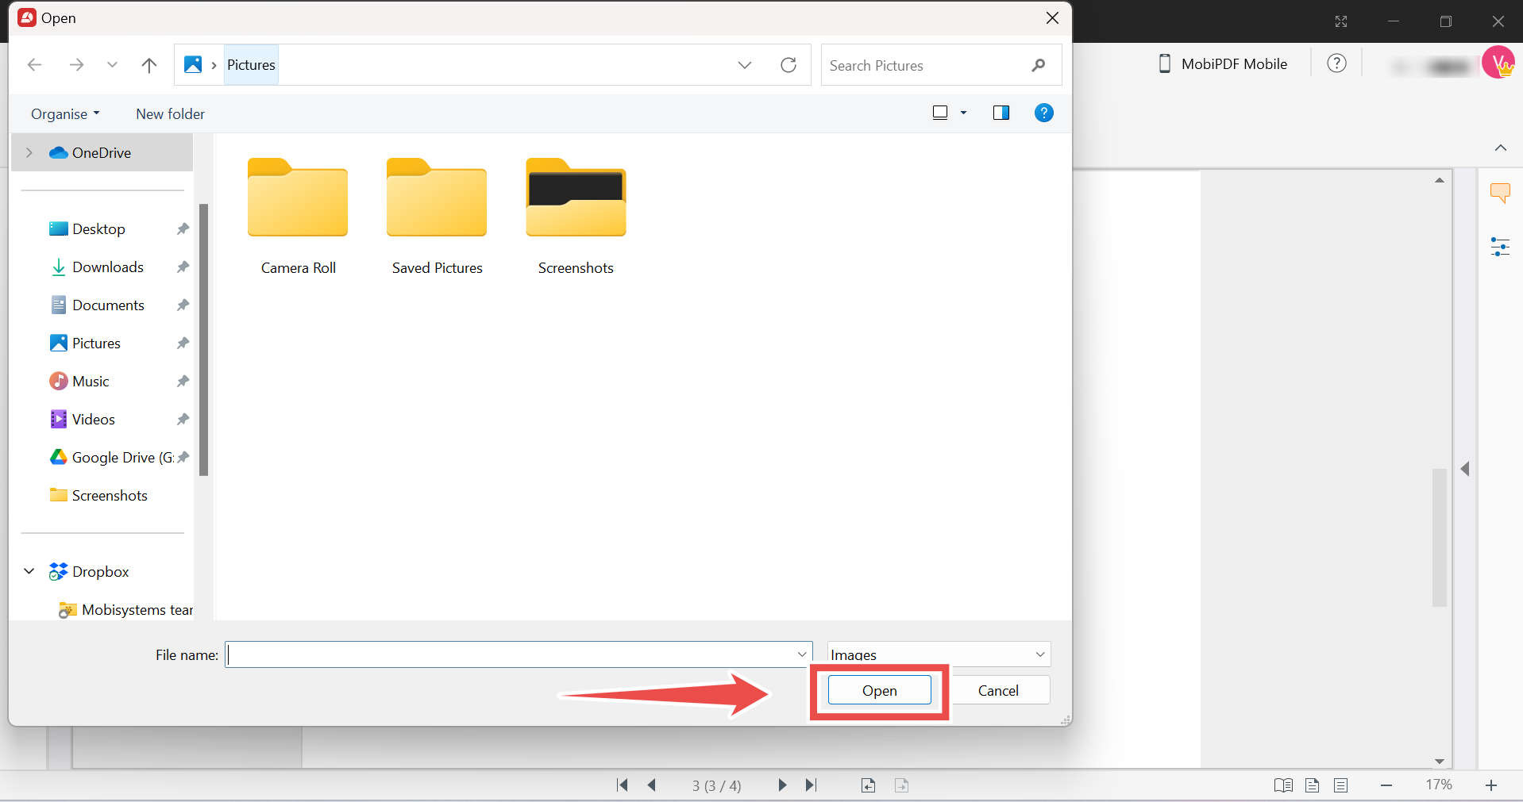Click the pin icon next to Desktop

tap(183, 228)
